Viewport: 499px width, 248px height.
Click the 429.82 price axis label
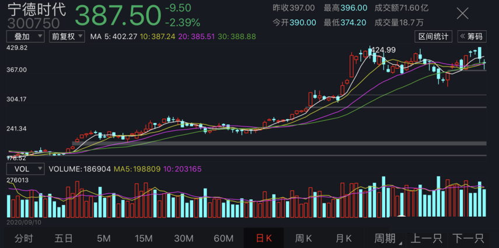coord(17,48)
